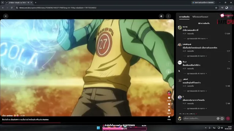The width and height of the screenshot is (234, 131).
Task: Open the Windows Start menu
Action: pos(98,128)
